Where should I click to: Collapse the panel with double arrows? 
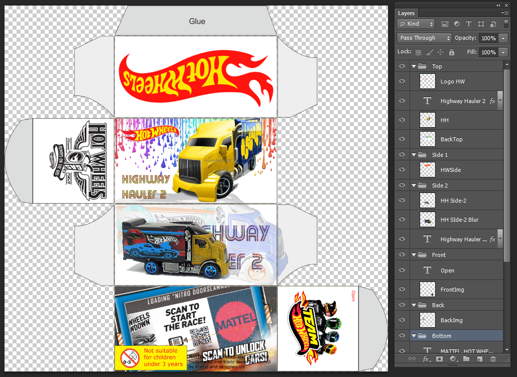(x=498, y=5)
